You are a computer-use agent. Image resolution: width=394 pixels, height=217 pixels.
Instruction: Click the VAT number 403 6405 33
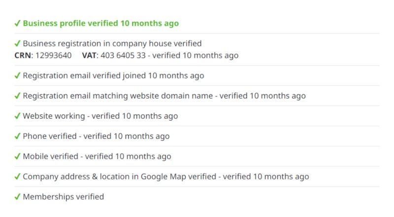pyautogui.click(x=123, y=55)
